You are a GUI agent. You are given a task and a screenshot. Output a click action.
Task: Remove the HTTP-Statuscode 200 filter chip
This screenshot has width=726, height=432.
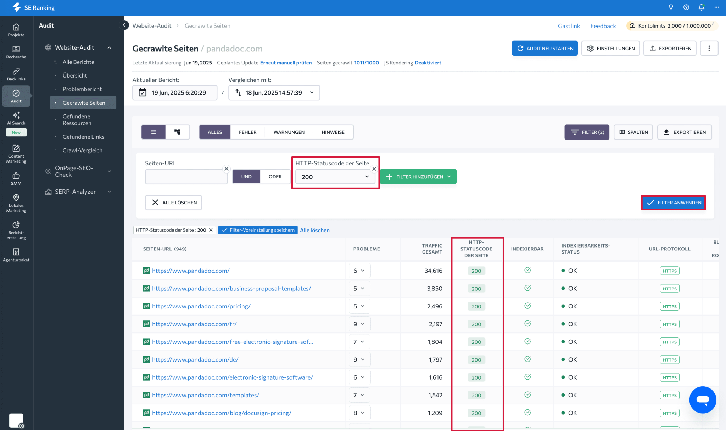(x=211, y=230)
